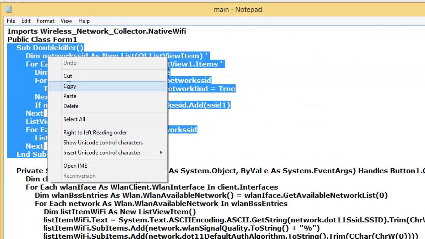The width and height of the screenshot is (425, 239).
Task: Click the 'main - Notepad' window title
Action: pos(238,10)
